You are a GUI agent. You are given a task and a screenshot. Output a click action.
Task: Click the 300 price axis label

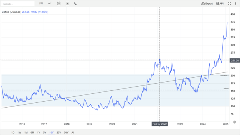point(232,45)
